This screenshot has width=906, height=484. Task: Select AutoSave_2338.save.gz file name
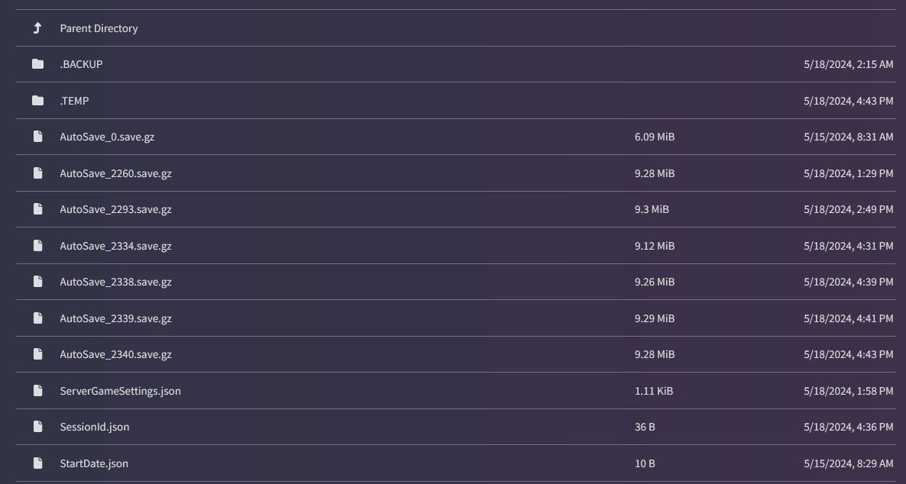tap(115, 282)
